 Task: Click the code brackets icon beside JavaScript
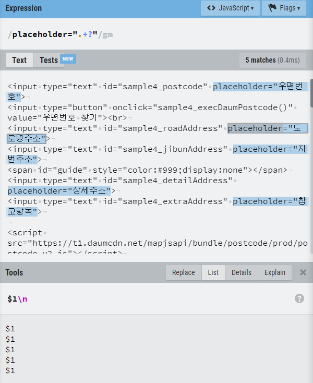tap(211, 8)
